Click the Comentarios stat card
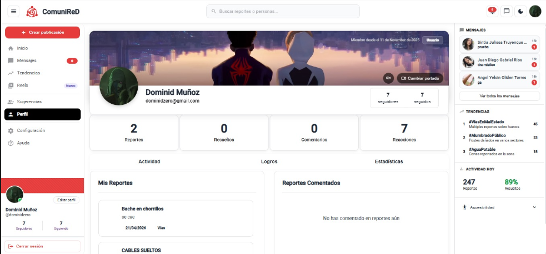 [314, 133]
